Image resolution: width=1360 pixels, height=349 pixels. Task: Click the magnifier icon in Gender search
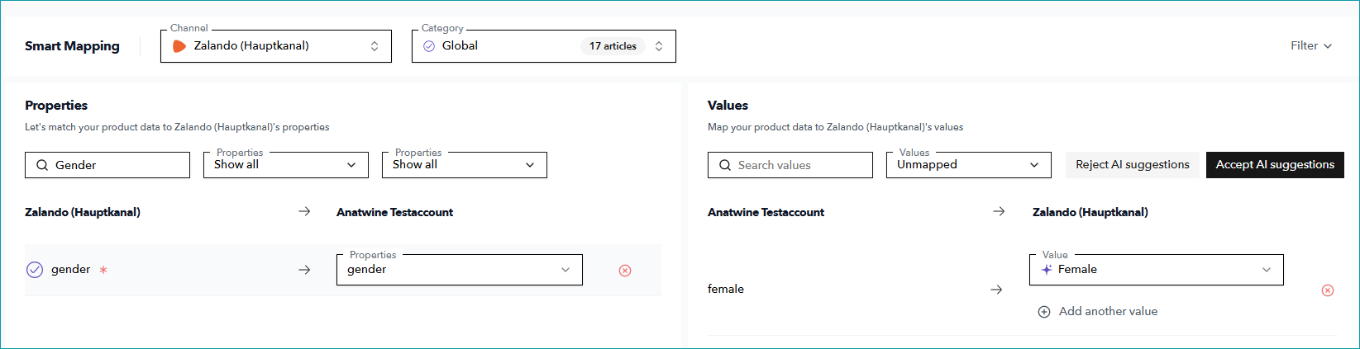tap(42, 165)
